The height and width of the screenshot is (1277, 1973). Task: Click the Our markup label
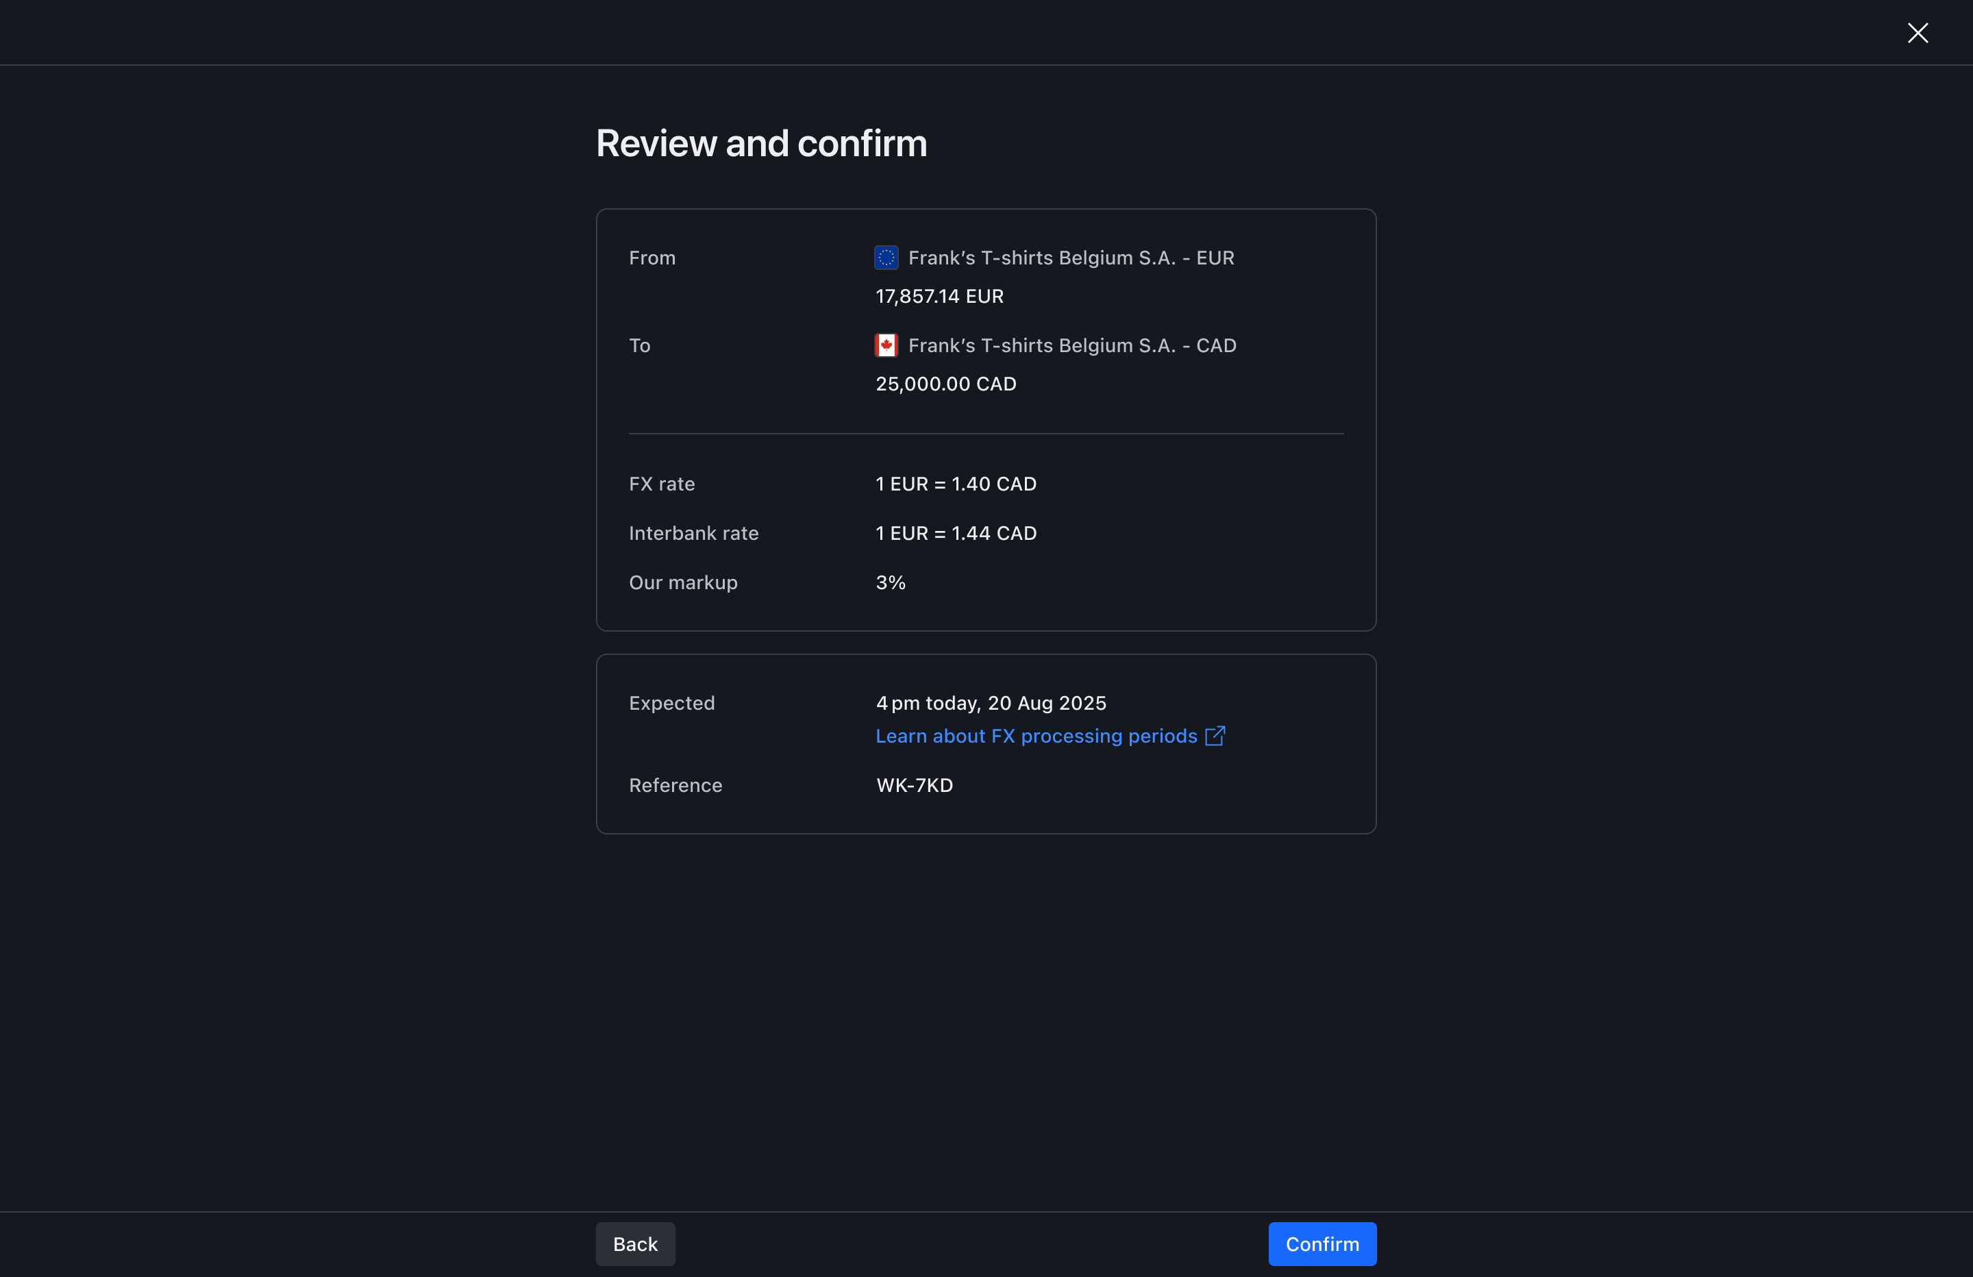682,582
